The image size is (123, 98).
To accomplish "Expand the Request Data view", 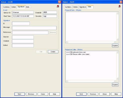I will 115,46.
